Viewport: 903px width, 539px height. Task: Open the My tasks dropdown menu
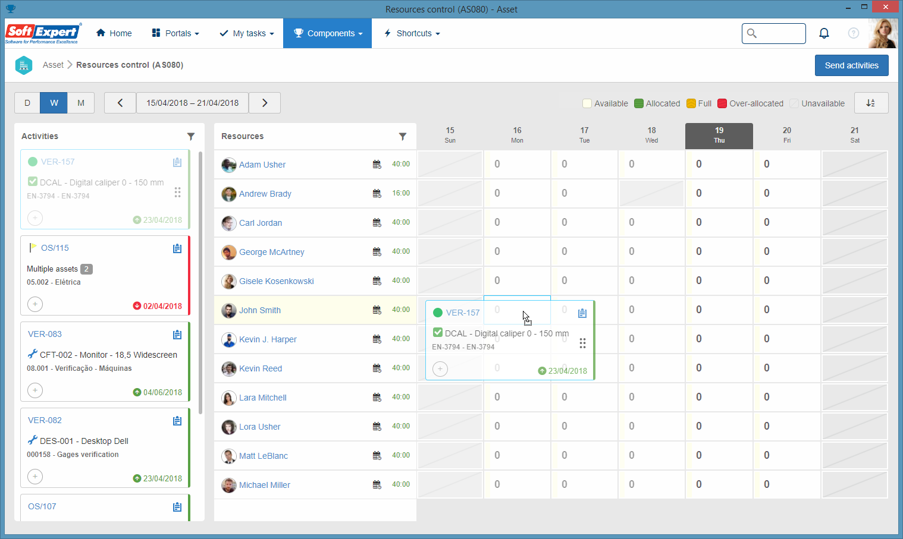coord(247,33)
